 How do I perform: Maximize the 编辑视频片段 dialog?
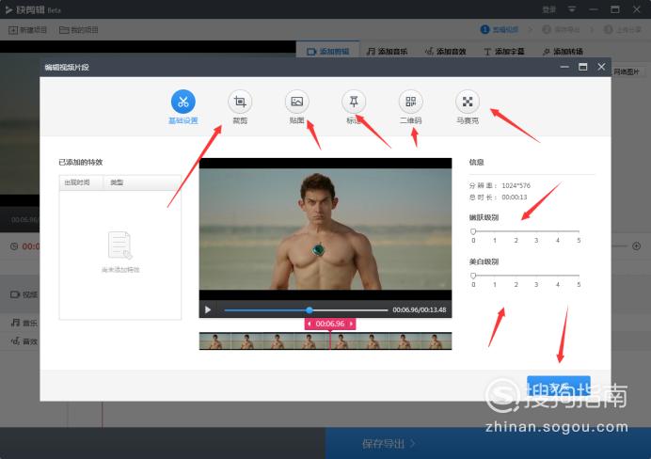[x=583, y=67]
